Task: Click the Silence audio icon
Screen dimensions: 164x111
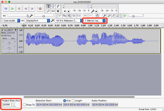Action: pyautogui.click(x=79, y=16)
